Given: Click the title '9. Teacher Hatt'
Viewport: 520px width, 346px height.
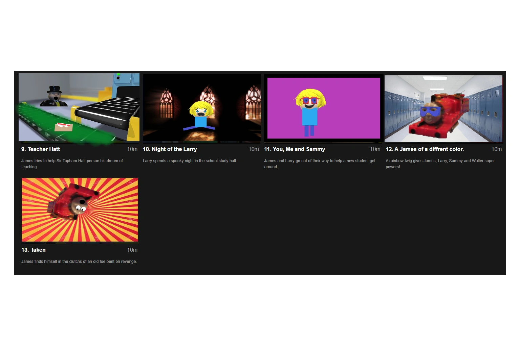Looking at the screenshot, I should [41, 149].
